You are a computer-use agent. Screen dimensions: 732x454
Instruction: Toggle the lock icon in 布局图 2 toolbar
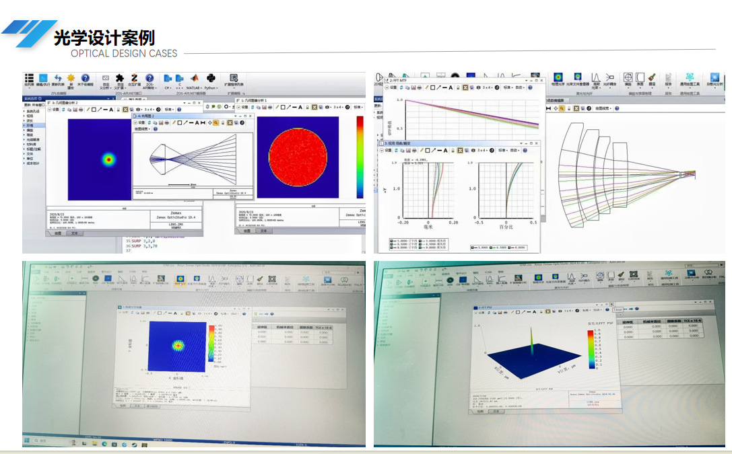pos(223,122)
